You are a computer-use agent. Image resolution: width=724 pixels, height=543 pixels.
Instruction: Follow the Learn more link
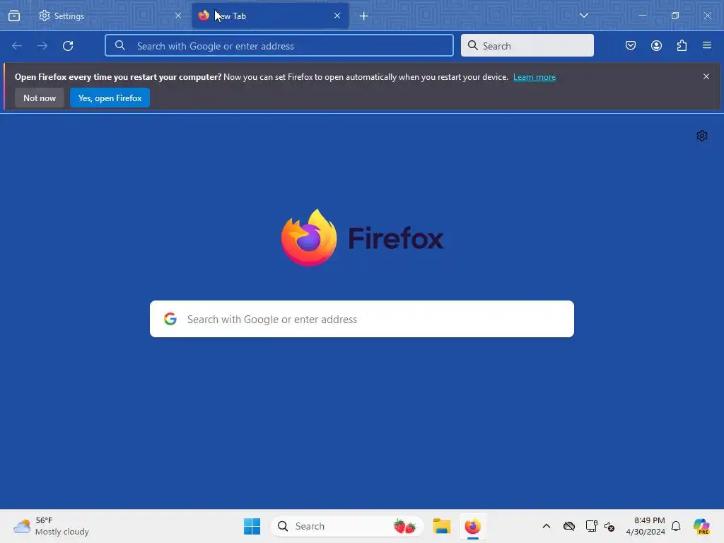pyautogui.click(x=535, y=77)
